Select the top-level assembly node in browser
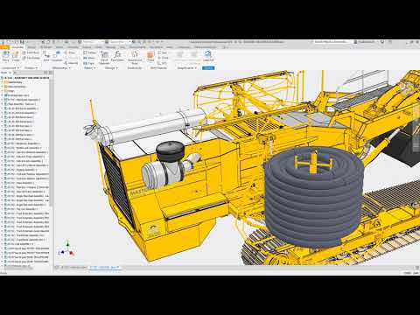 click(x=26, y=78)
